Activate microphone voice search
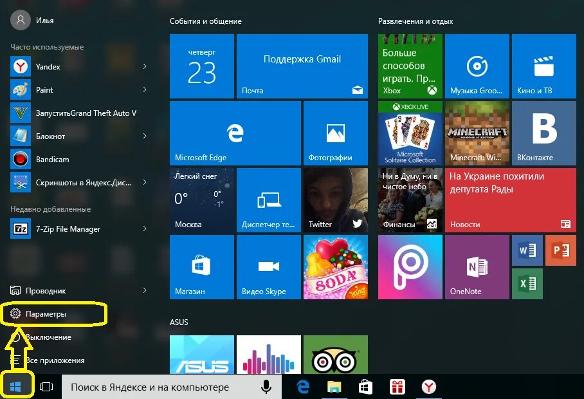This screenshot has width=584, height=399. (x=266, y=387)
